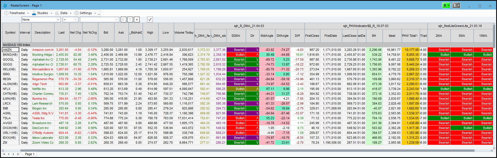
Task: Expand the Settings dropdown arrow
Action: coord(95,13)
